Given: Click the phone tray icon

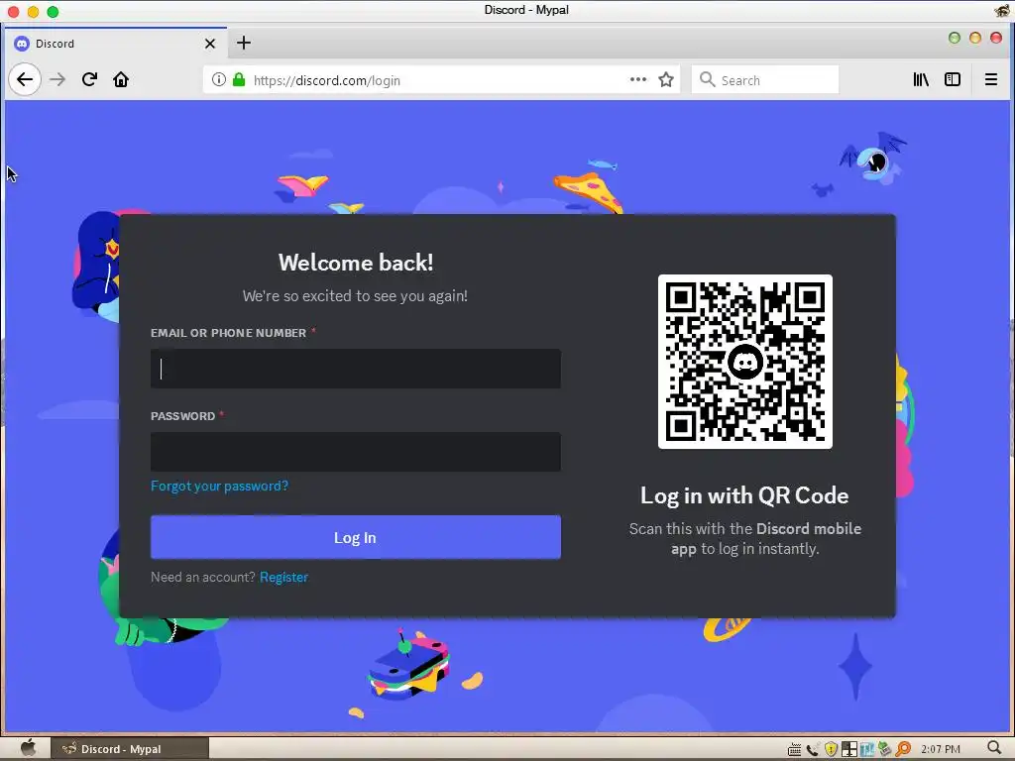Looking at the screenshot, I should tap(813, 749).
